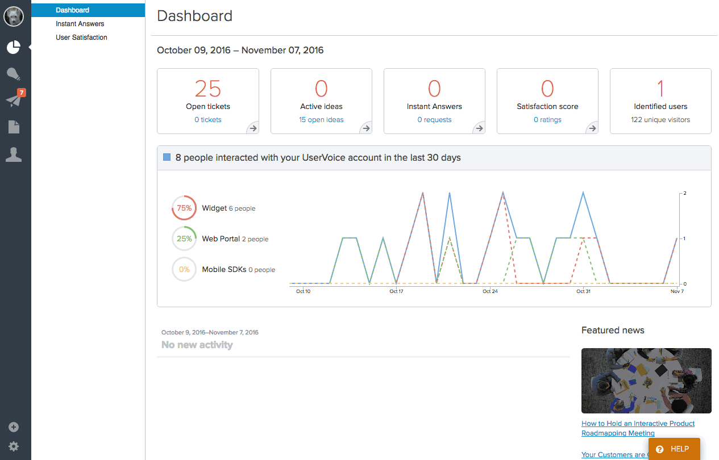Click the Featured news meeting thumbnail

[646, 380]
